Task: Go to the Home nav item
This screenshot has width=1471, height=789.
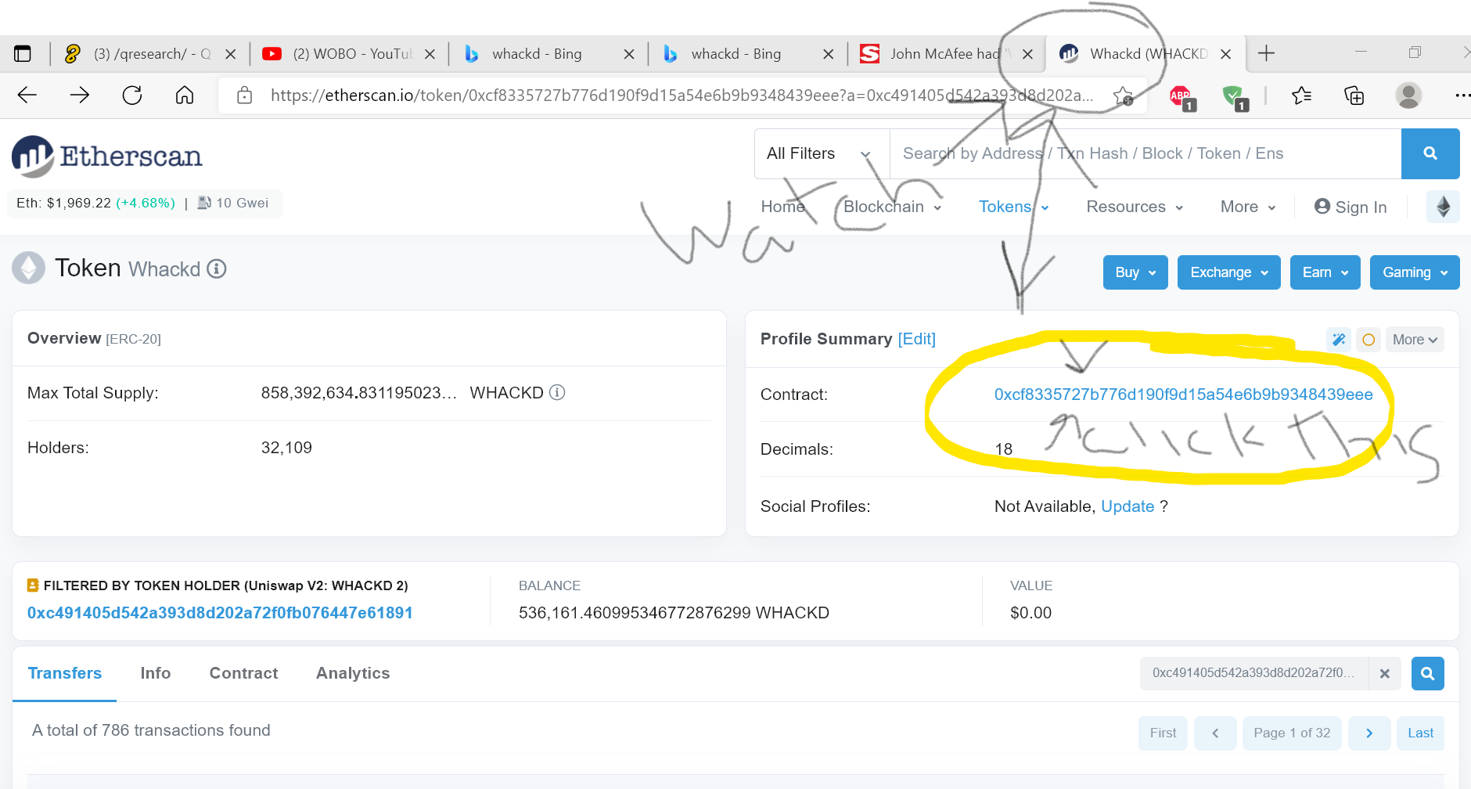Action: click(x=782, y=207)
